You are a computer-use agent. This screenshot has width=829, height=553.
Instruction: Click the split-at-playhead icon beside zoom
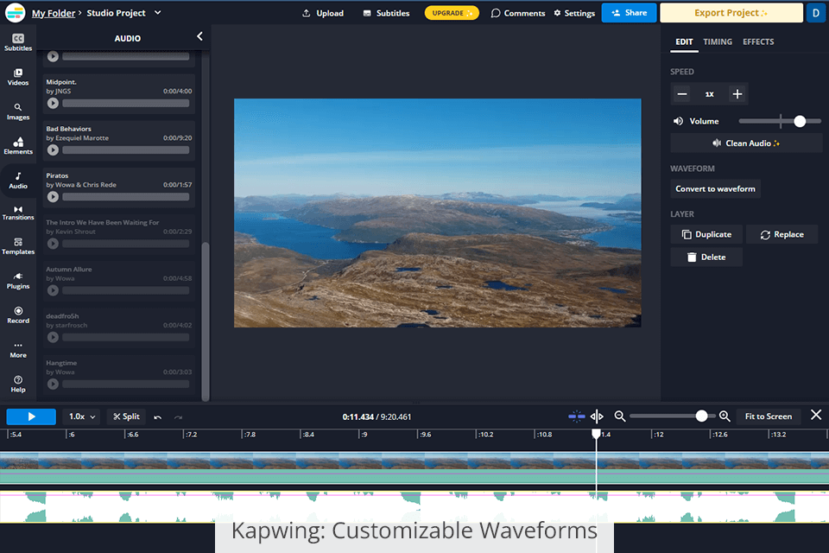pyautogui.click(x=597, y=416)
